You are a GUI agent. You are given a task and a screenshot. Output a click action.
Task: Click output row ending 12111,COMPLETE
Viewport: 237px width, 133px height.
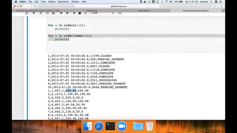(81, 63)
